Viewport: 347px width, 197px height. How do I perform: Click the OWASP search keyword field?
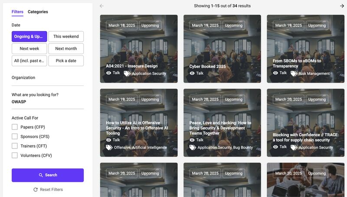point(48,102)
